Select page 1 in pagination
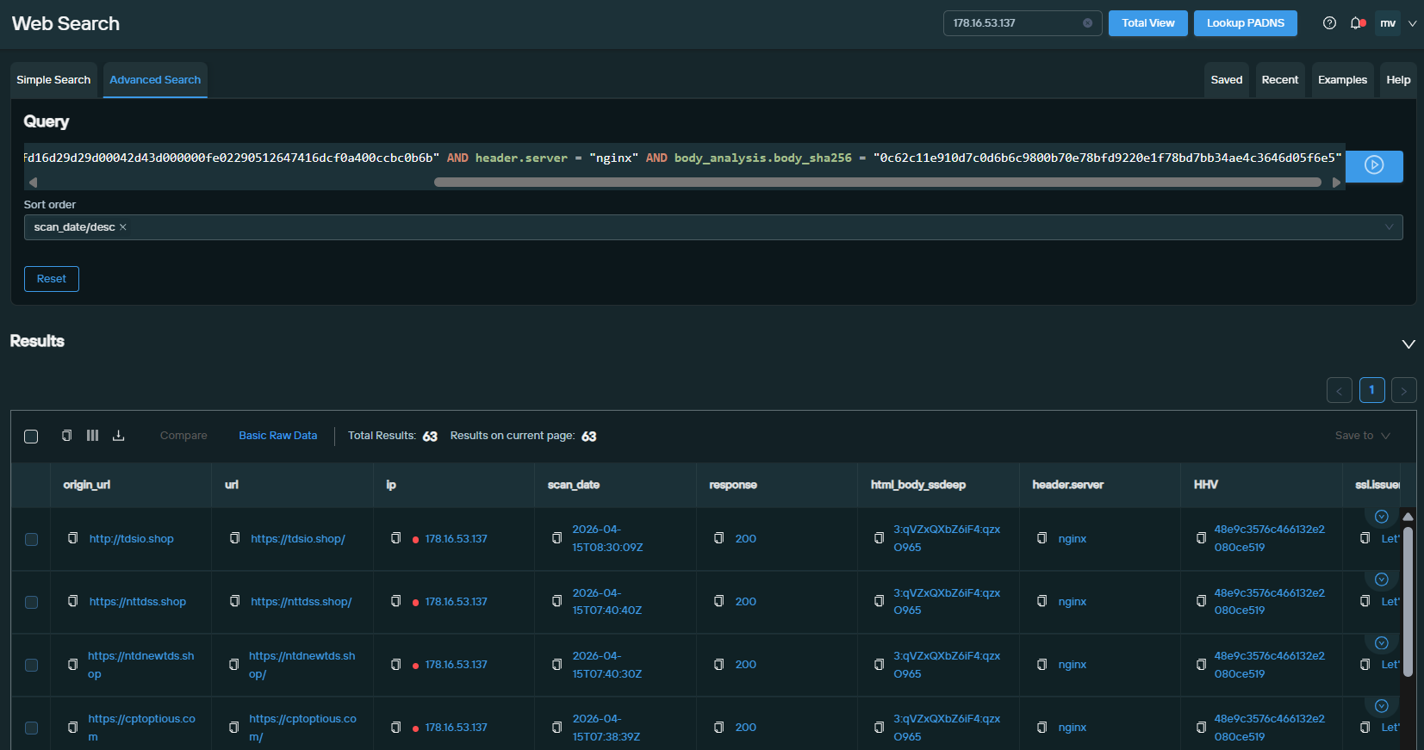The height and width of the screenshot is (750, 1424). tap(1371, 390)
